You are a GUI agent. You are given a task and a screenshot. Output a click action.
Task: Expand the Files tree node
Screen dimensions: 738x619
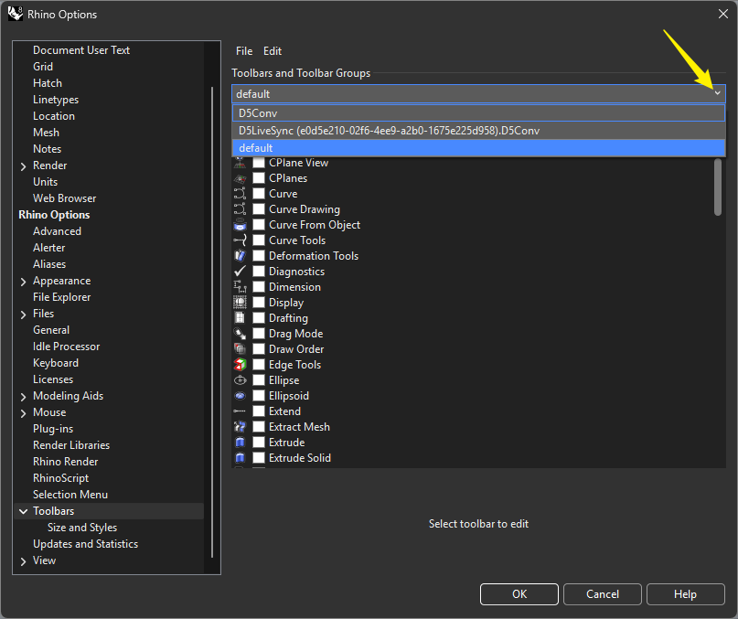tap(23, 315)
